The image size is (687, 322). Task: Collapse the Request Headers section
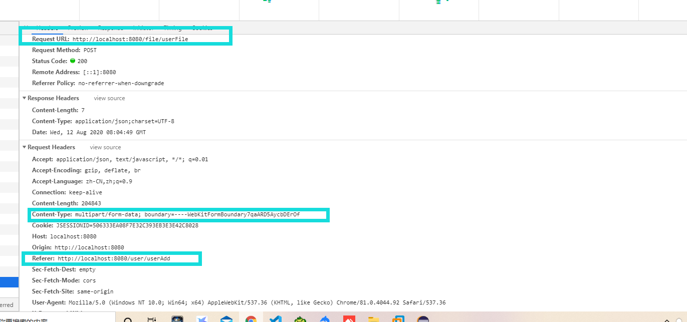(24, 147)
